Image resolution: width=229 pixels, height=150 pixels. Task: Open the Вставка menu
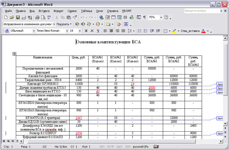(44, 11)
